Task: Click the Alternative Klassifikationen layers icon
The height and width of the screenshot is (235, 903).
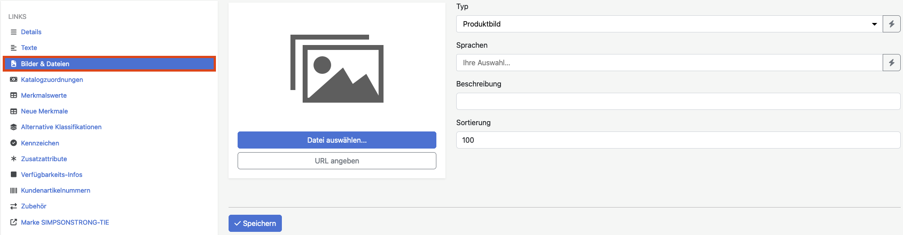Action: 14,127
